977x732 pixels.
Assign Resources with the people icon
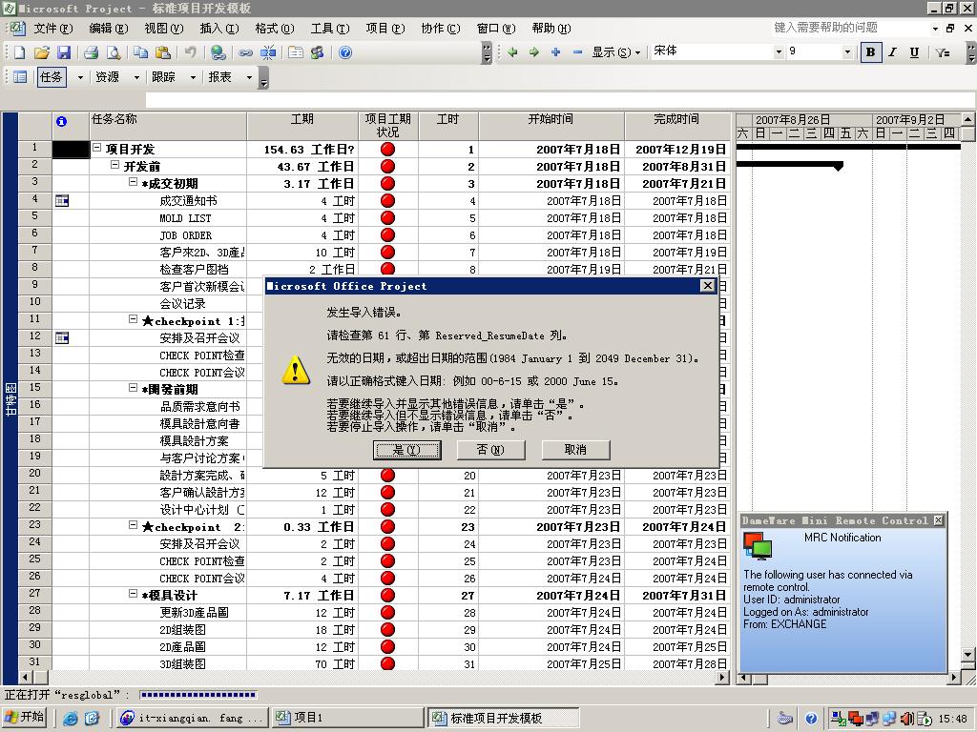317,52
